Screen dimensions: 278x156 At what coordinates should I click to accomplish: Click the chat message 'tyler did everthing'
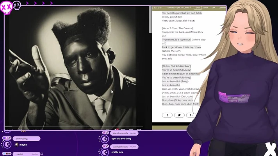coord(121,139)
